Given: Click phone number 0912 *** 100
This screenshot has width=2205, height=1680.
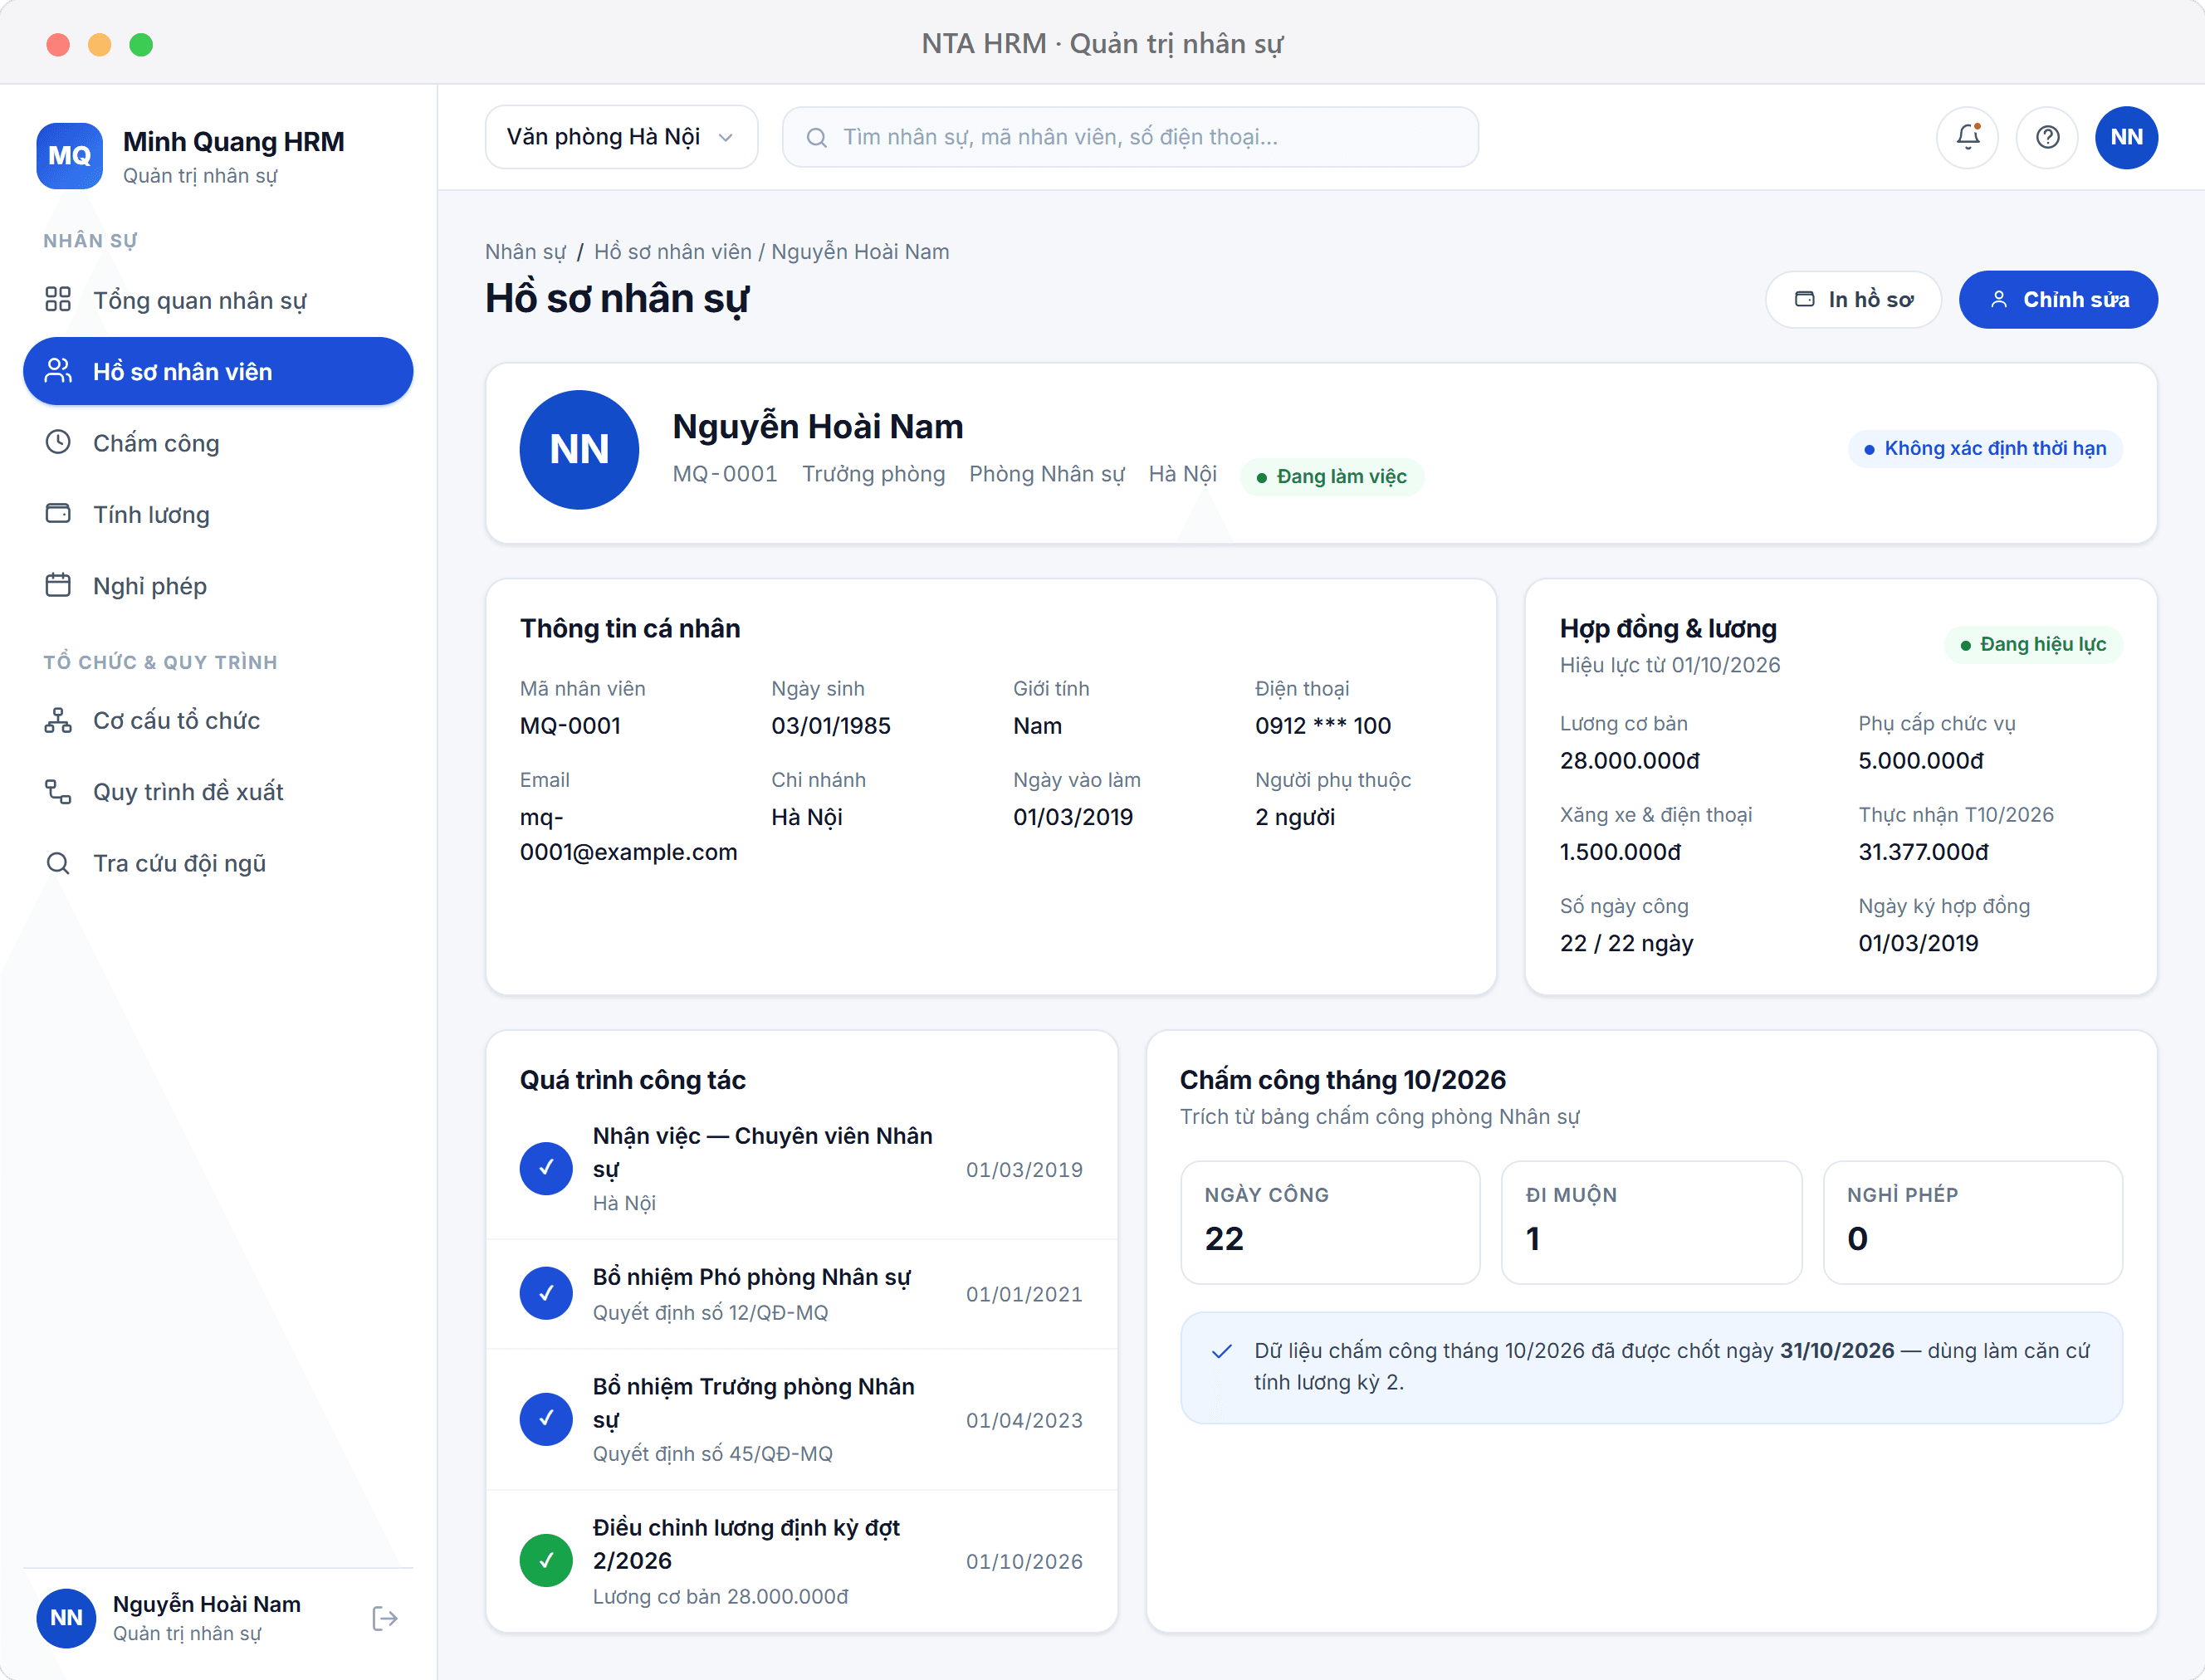Looking at the screenshot, I should point(1323,726).
